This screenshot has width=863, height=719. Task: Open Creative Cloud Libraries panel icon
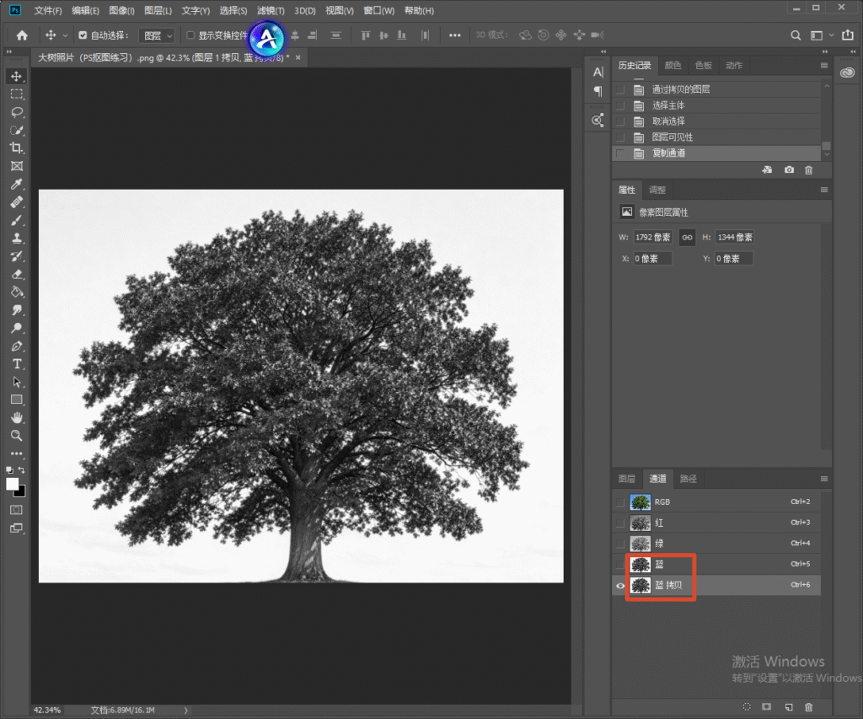click(x=847, y=72)
